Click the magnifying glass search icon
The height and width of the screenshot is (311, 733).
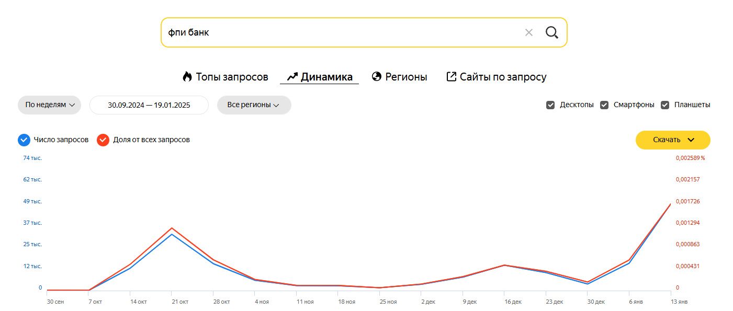(x=551, y=32)
